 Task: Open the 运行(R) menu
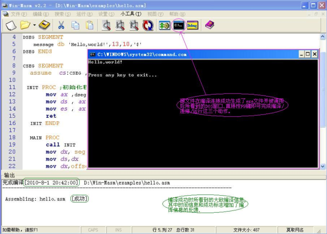tap(84, 14)
